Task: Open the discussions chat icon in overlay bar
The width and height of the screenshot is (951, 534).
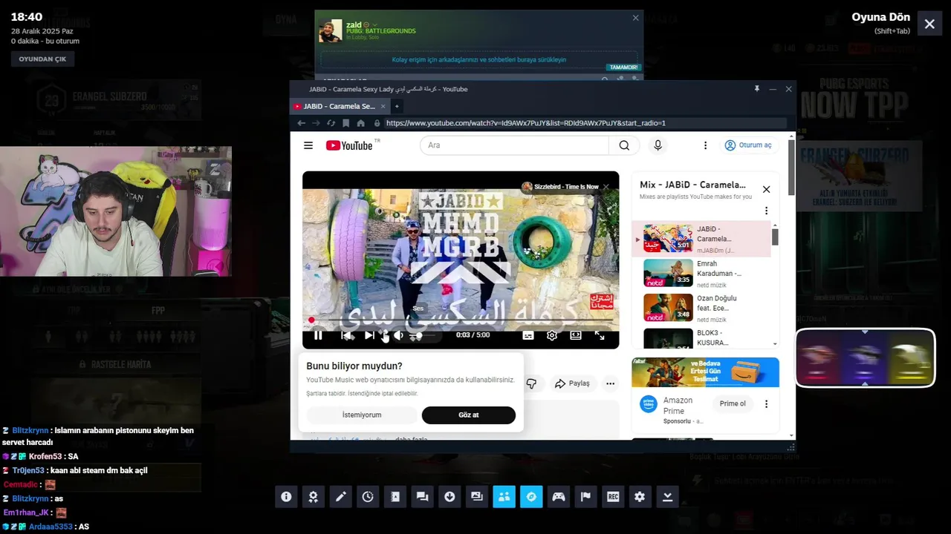Action: click(x=422, y=497)
